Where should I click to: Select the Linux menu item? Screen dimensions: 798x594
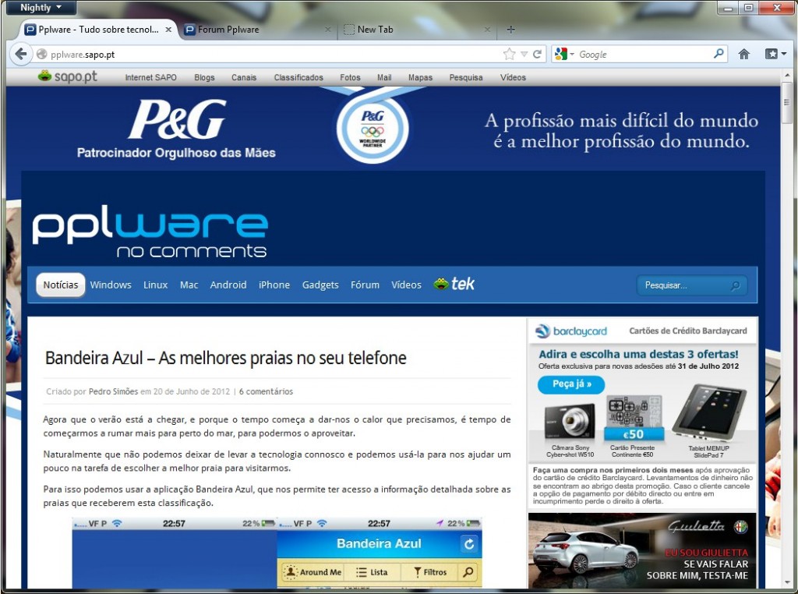(155, 285)
